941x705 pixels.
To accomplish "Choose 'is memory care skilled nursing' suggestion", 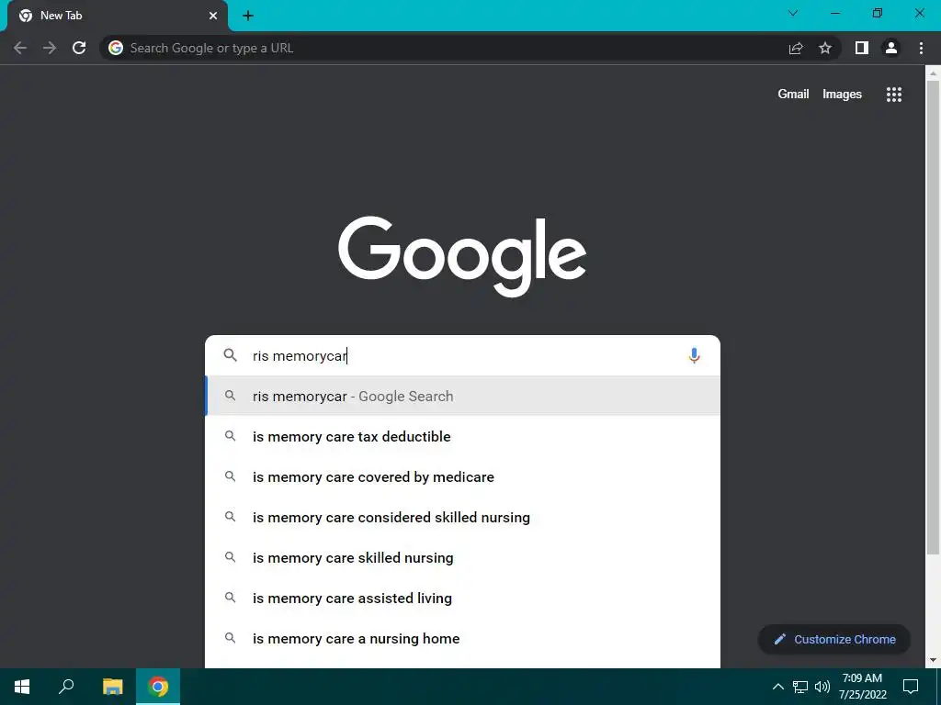I will point(463,557).
